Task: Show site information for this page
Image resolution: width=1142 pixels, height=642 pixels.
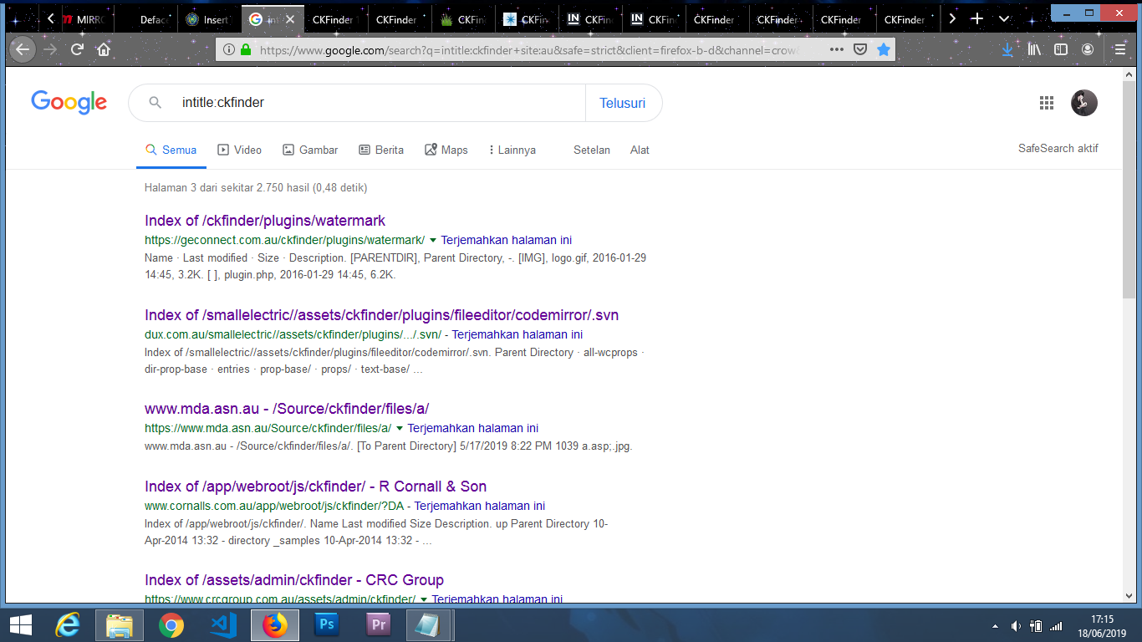Action: click(227, 49)
